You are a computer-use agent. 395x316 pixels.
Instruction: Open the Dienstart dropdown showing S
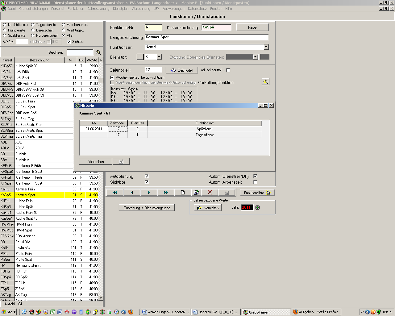(159, 57)
